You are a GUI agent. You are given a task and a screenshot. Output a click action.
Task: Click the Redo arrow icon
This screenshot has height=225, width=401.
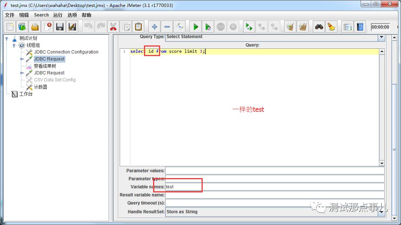(101, 27)
